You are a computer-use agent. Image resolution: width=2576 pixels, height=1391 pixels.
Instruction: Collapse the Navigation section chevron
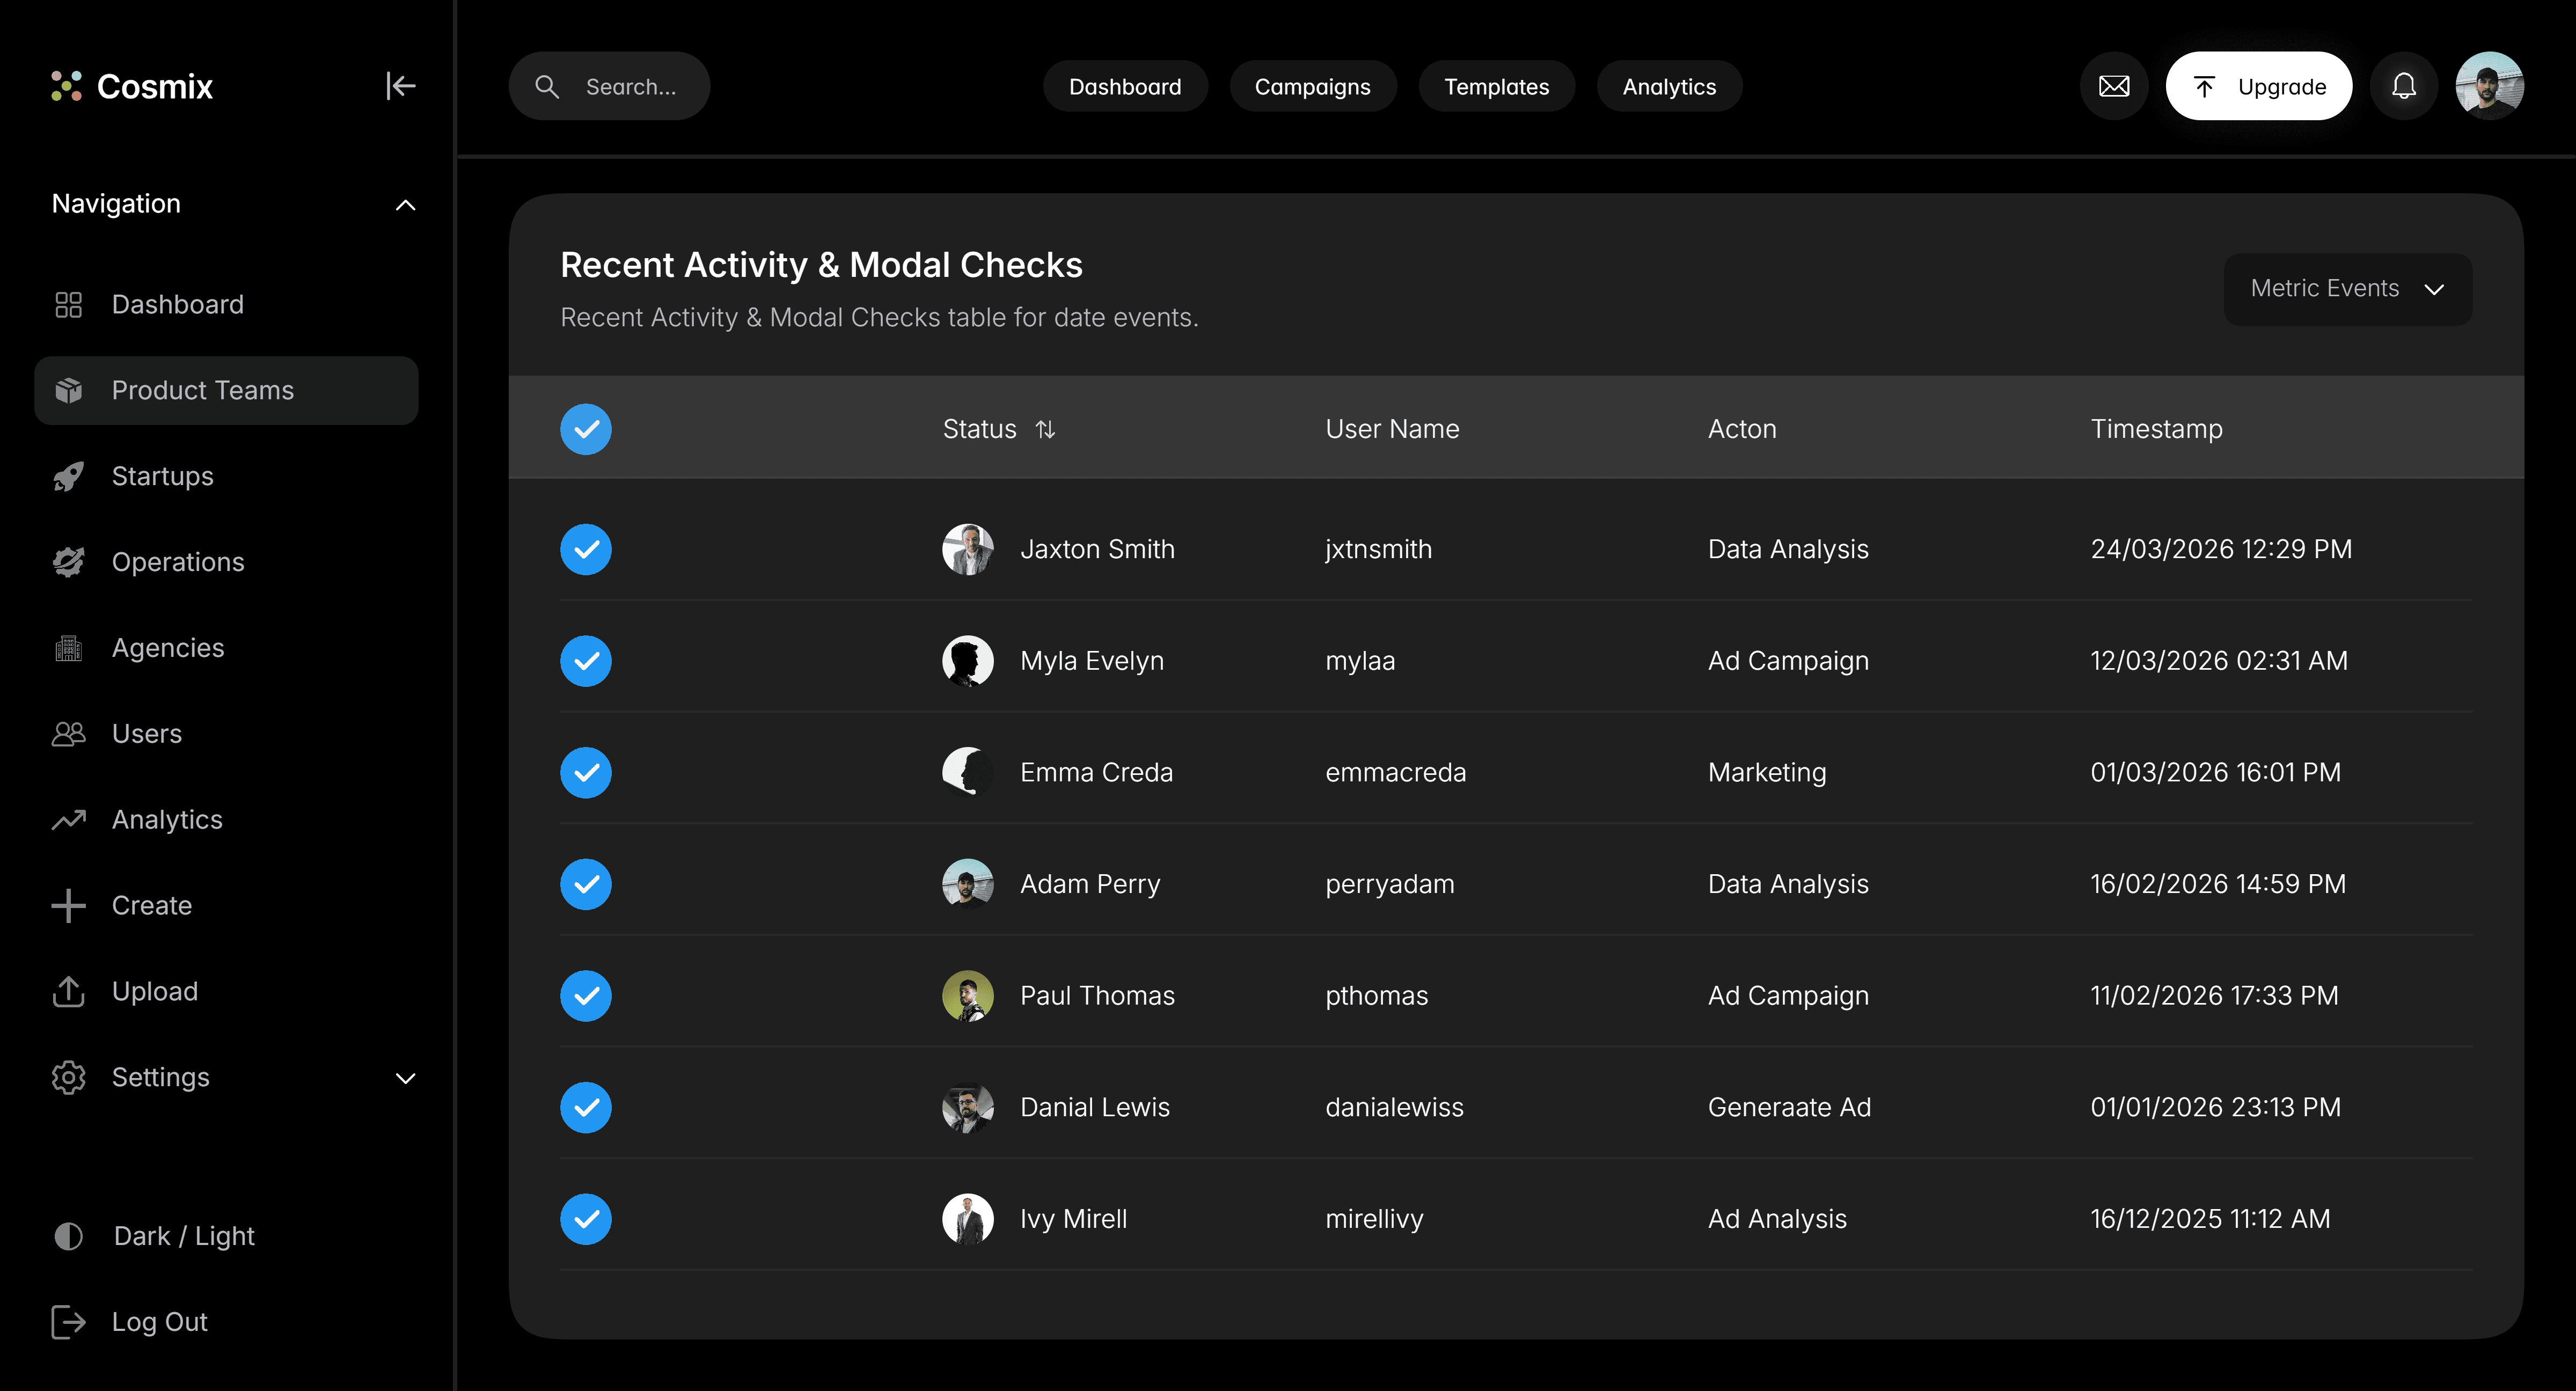click(405, 205)
